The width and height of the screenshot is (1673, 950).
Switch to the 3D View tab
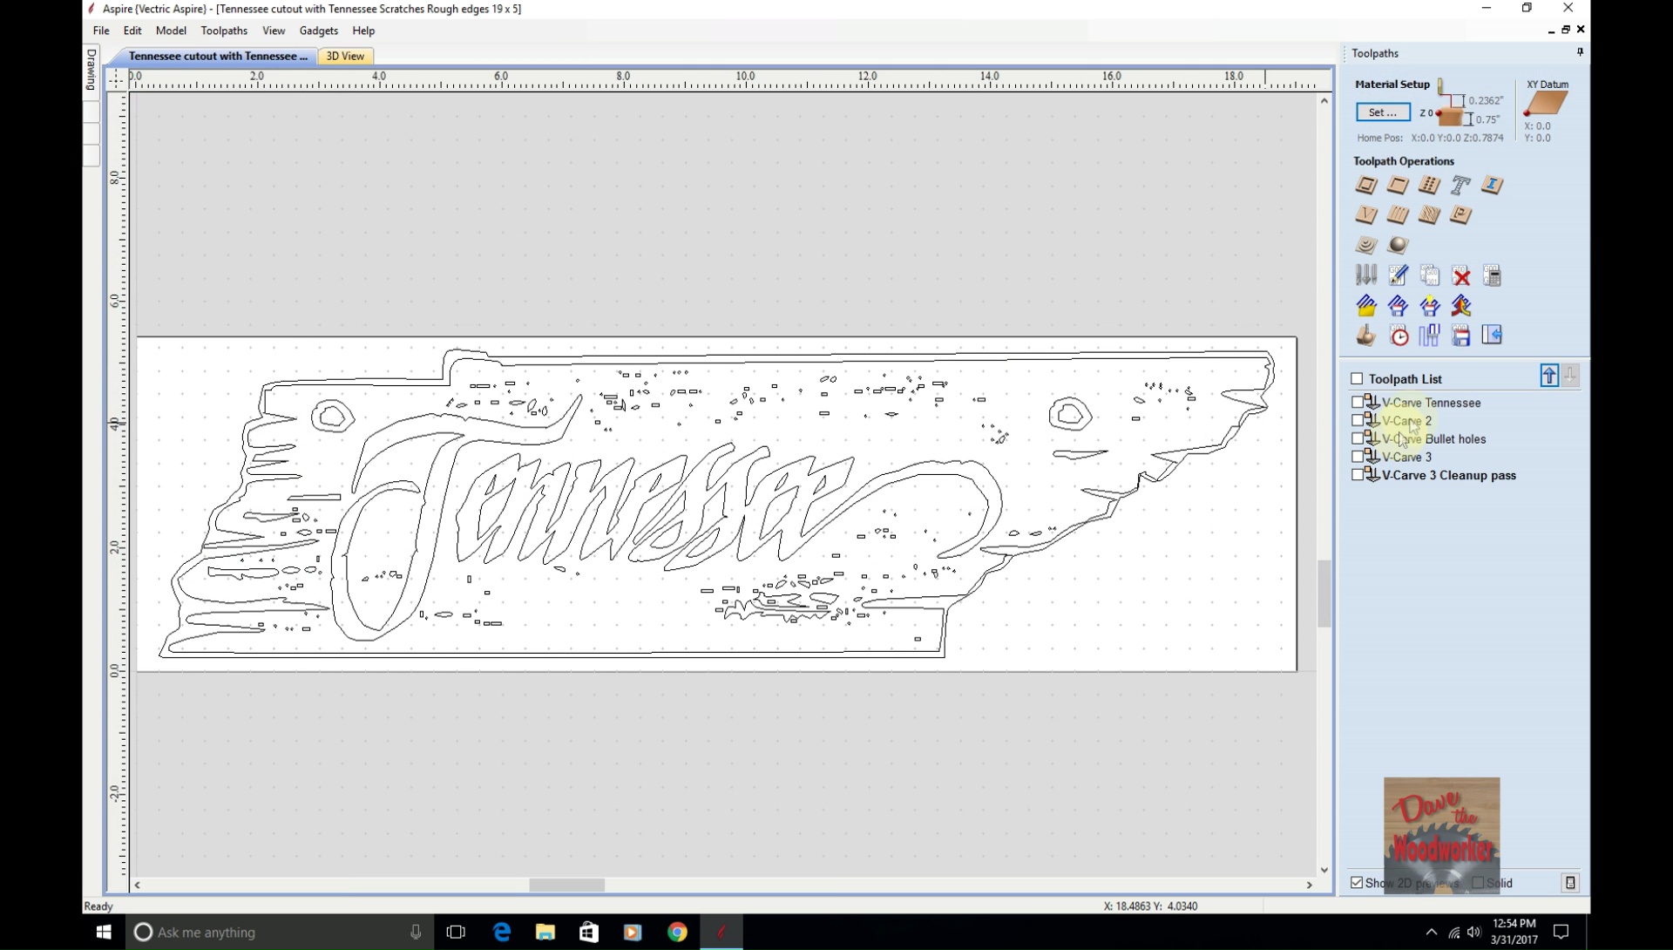(x=346, y=56)
